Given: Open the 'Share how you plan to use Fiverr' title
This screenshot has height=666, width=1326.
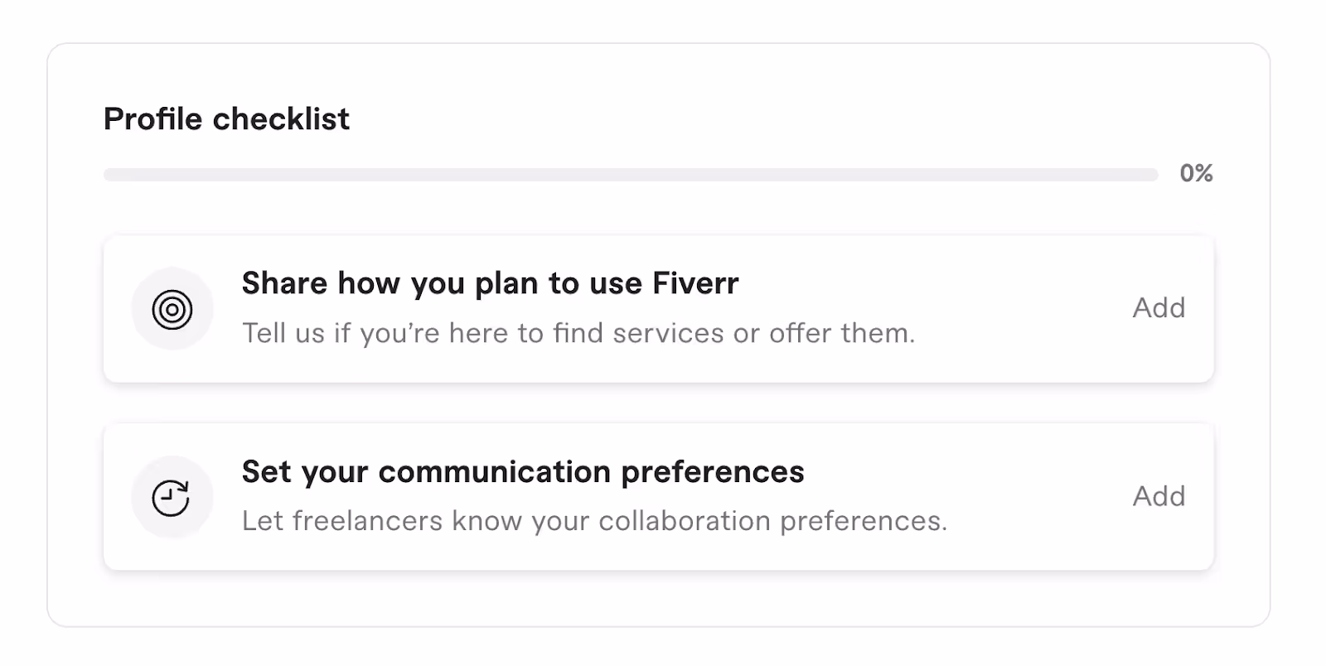Looking at the screenshot, I should [x=490, y=284].
